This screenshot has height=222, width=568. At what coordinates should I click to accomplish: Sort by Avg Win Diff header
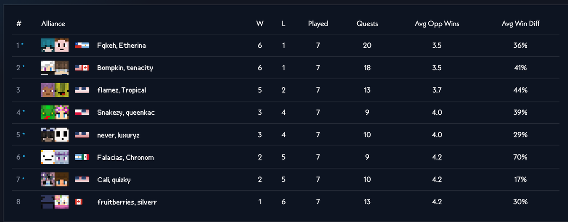click(x=521, y=24)
